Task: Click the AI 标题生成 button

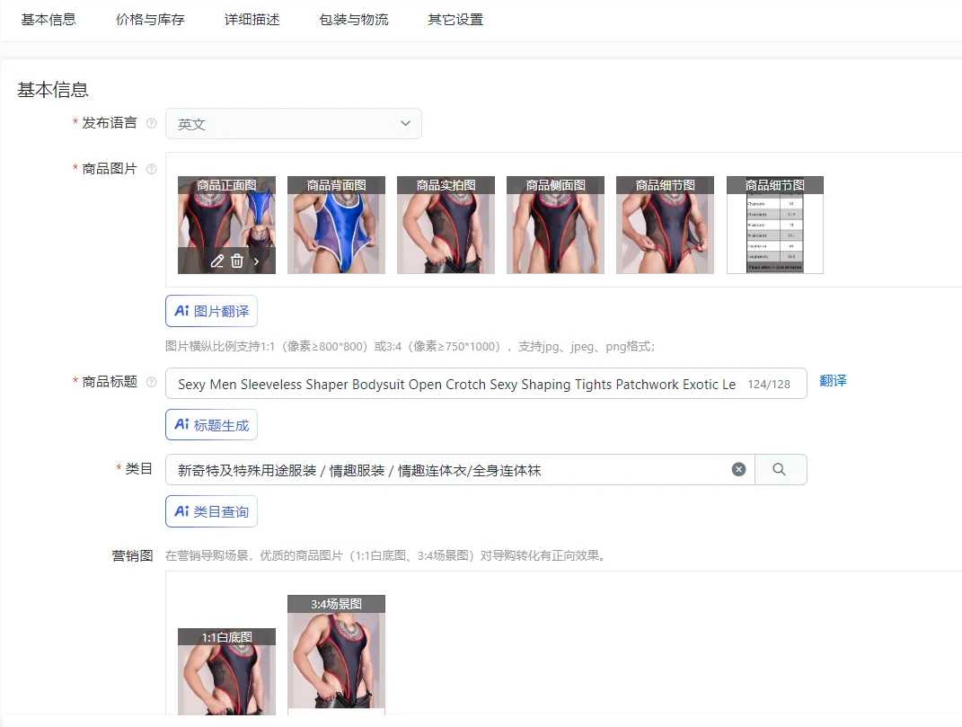Action: pyautogui.click(x=211, y=425)
